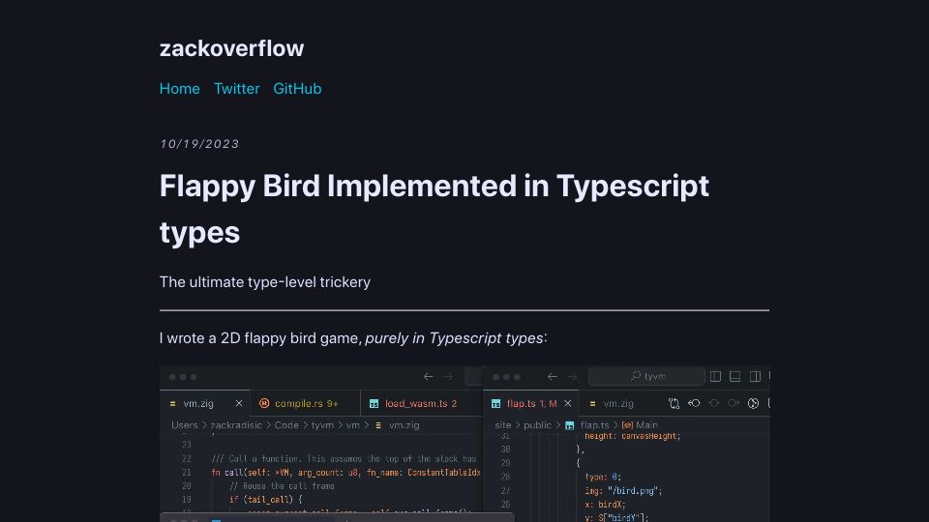Click the forward arrow in right editor window

(x=572, y=376)
